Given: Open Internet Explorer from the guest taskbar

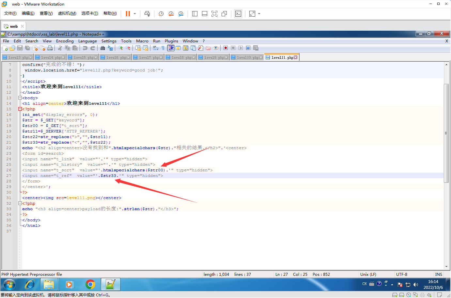Looking at the screenshot, I should [x=30, y=285].
